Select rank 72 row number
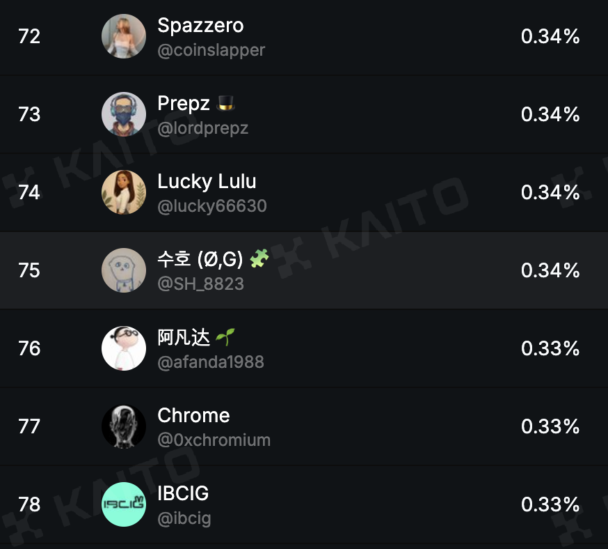 point(29,36)
